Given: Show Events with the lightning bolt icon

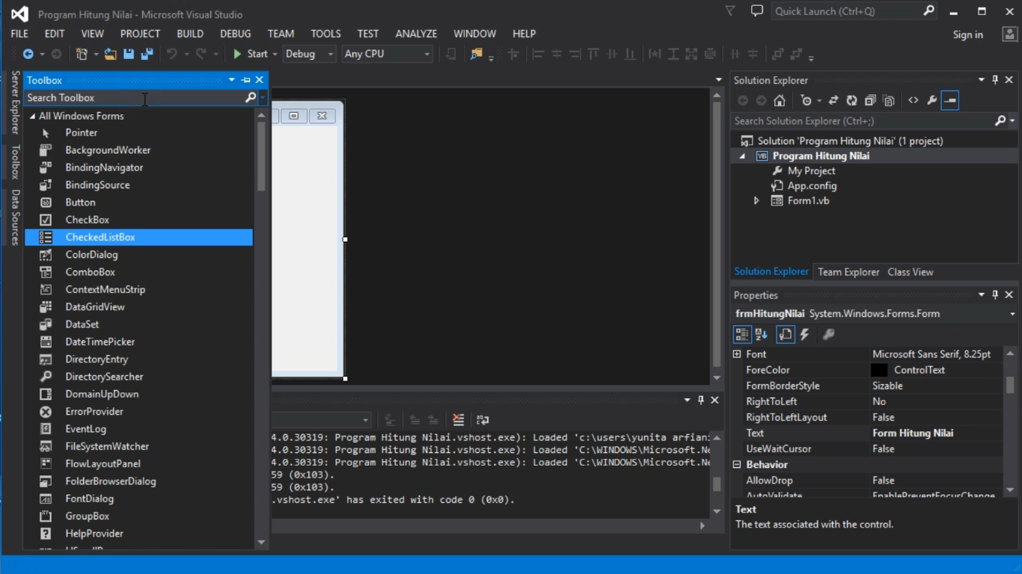Looking at the screenshot, I should click(x=805, y=334).
